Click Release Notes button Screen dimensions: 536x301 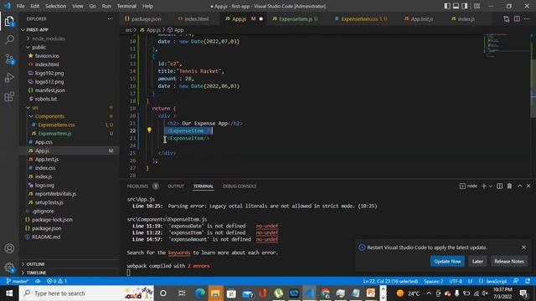tap(509, 262)
